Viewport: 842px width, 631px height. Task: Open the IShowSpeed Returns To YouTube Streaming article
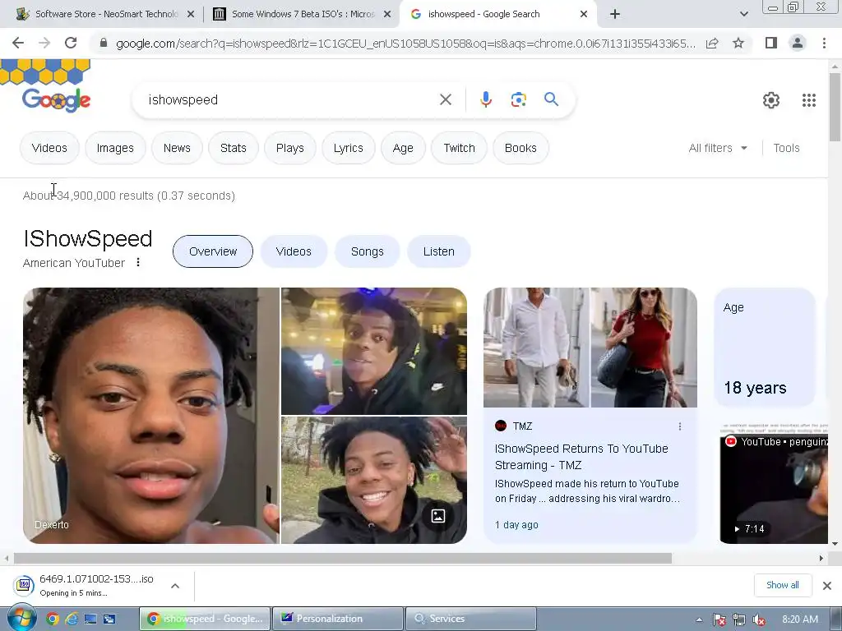[x=581, y=457]
